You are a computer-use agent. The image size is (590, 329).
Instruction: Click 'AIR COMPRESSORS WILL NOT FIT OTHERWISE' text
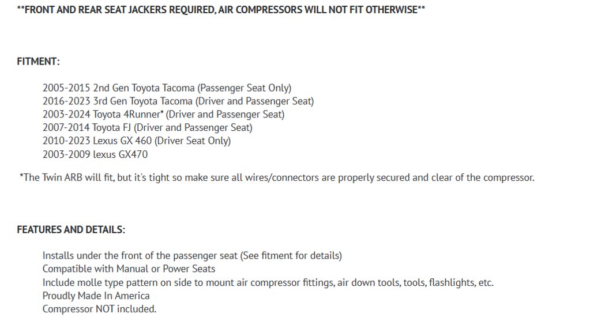[x=318, y=10]
